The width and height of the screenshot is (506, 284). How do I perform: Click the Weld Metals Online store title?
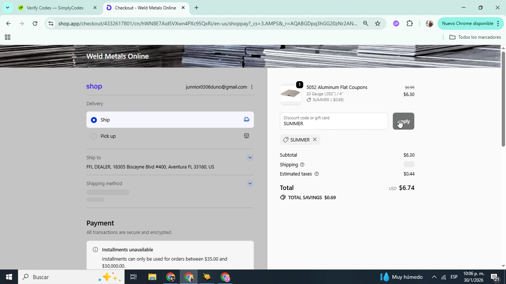point(117,56)
